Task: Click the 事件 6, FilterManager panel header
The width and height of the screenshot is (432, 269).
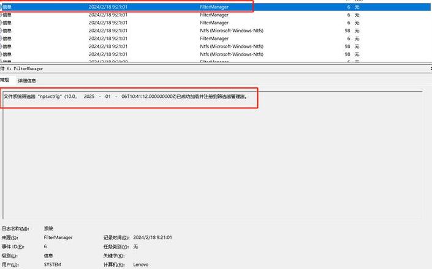Action: [x=21, y=68]
